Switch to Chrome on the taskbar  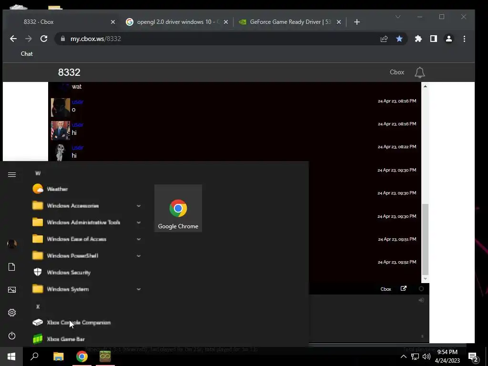point(82,356)
